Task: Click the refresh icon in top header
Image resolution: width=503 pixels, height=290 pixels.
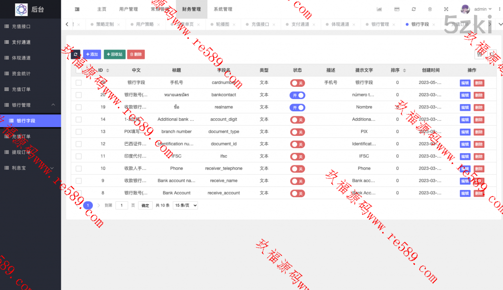Action: [414, 9]
